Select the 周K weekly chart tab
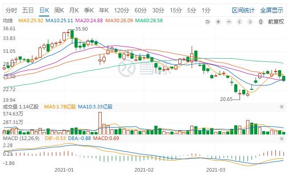 click(59, 10)
